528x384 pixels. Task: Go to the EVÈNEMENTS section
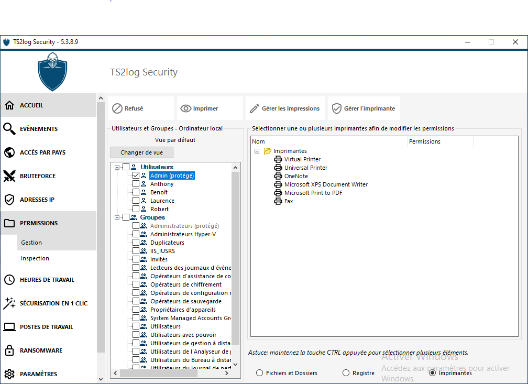pyautogui.click(x=48, y=129)
